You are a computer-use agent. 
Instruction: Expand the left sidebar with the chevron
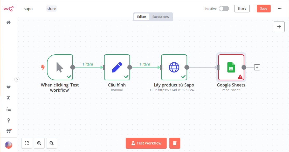[17, 79]
